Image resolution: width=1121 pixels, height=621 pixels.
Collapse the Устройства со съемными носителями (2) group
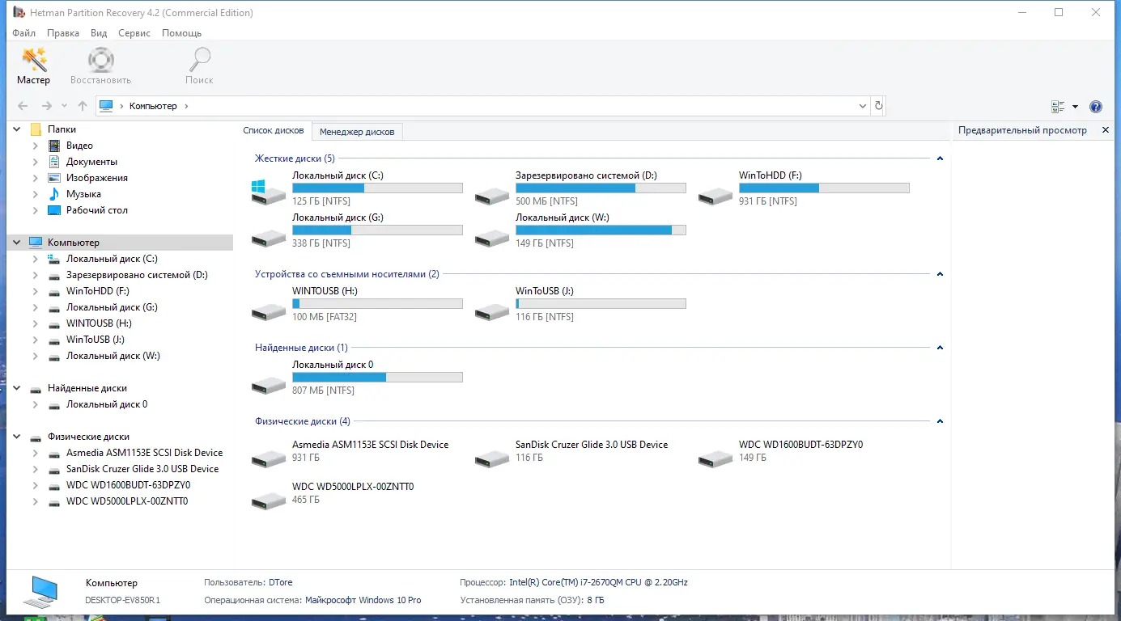click(940, 274)
